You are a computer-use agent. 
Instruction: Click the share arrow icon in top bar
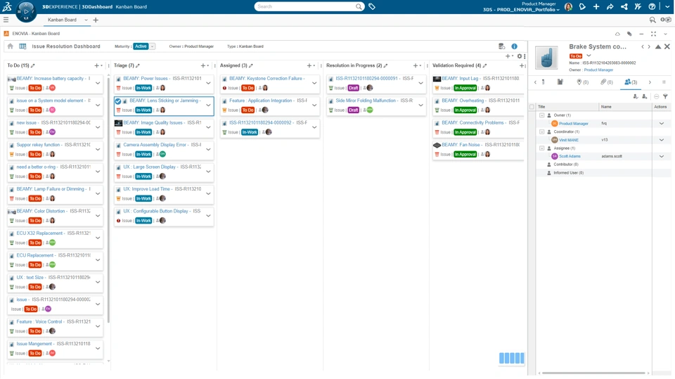pyautogui.click(x=610, y=6)
